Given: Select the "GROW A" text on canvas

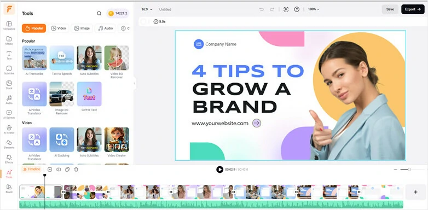Looking at the screenshot, I should click(x=242, y=89).
